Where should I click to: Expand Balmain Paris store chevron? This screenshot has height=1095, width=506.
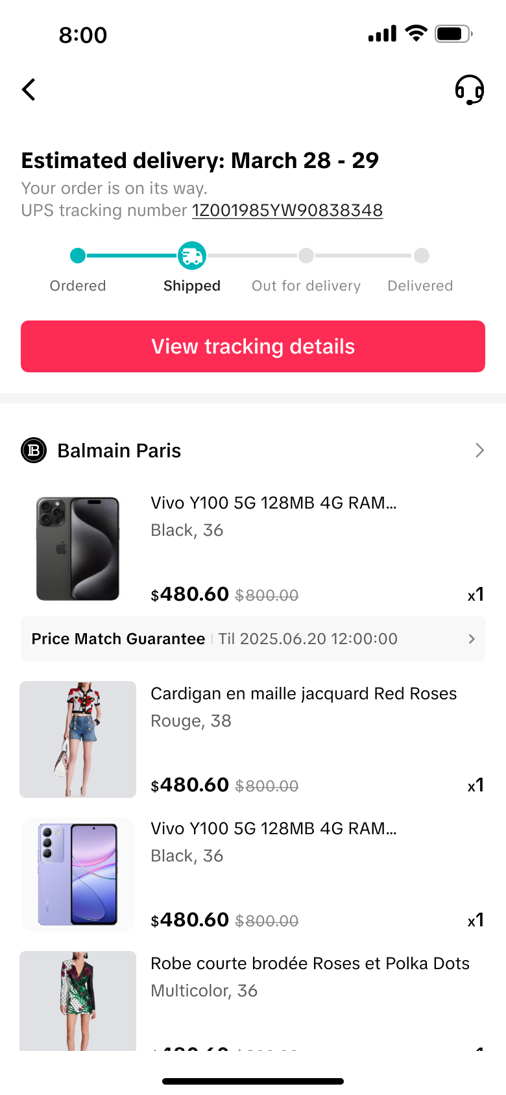(x=479, y=450)
